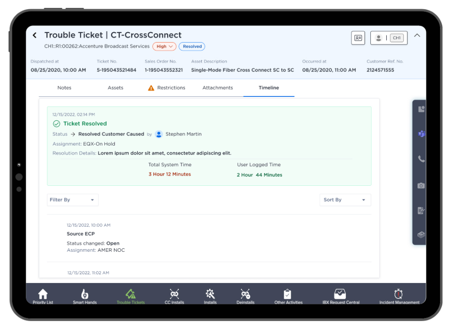Open Installs in bottom bar
Viewport: 451px width, 331px height.
point(210,296)
